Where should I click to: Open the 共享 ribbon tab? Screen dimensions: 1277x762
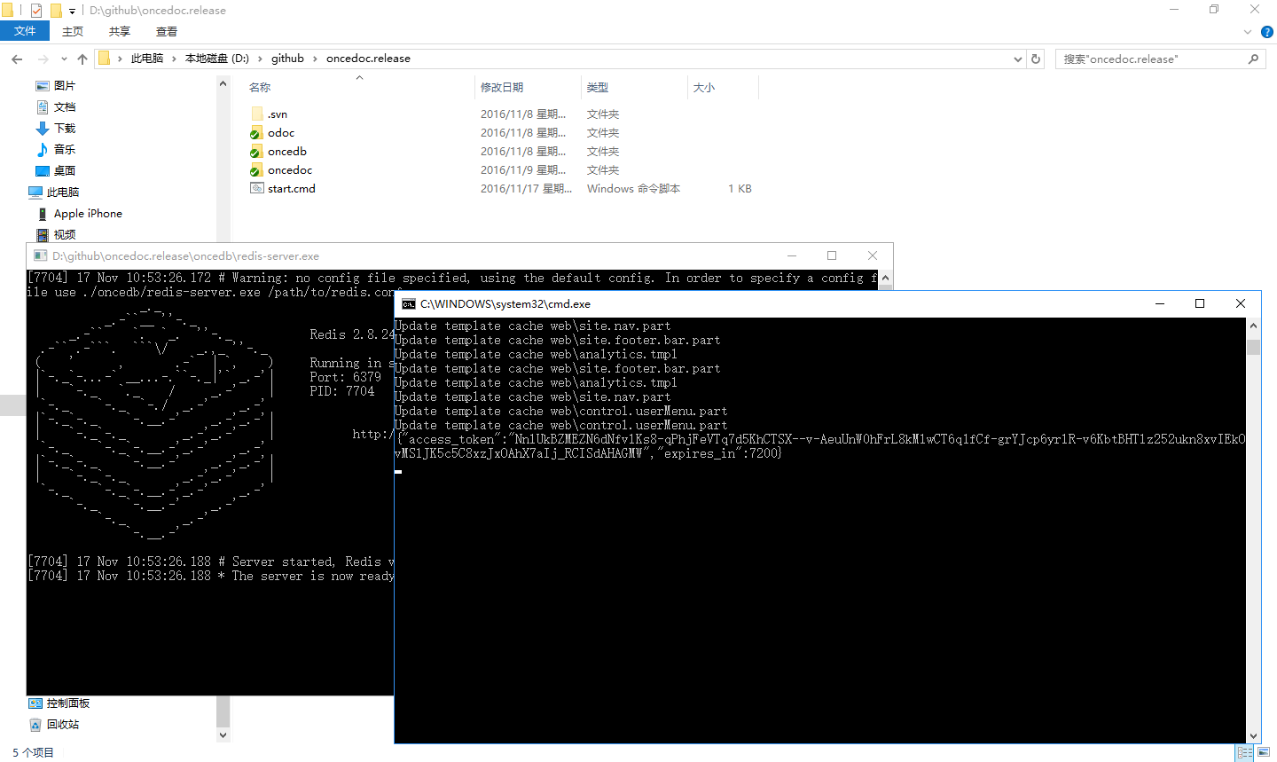click(x=120, y=31)
